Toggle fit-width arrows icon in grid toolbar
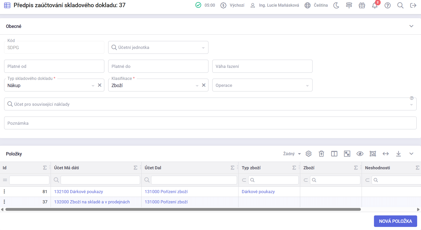421x230 pixels. [x=386, y=154]
